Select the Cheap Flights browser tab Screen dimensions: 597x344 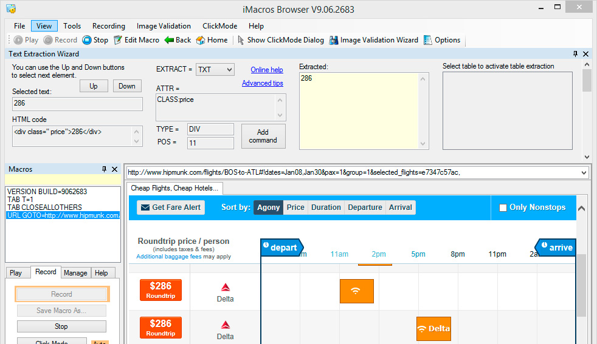pos(174,188)
